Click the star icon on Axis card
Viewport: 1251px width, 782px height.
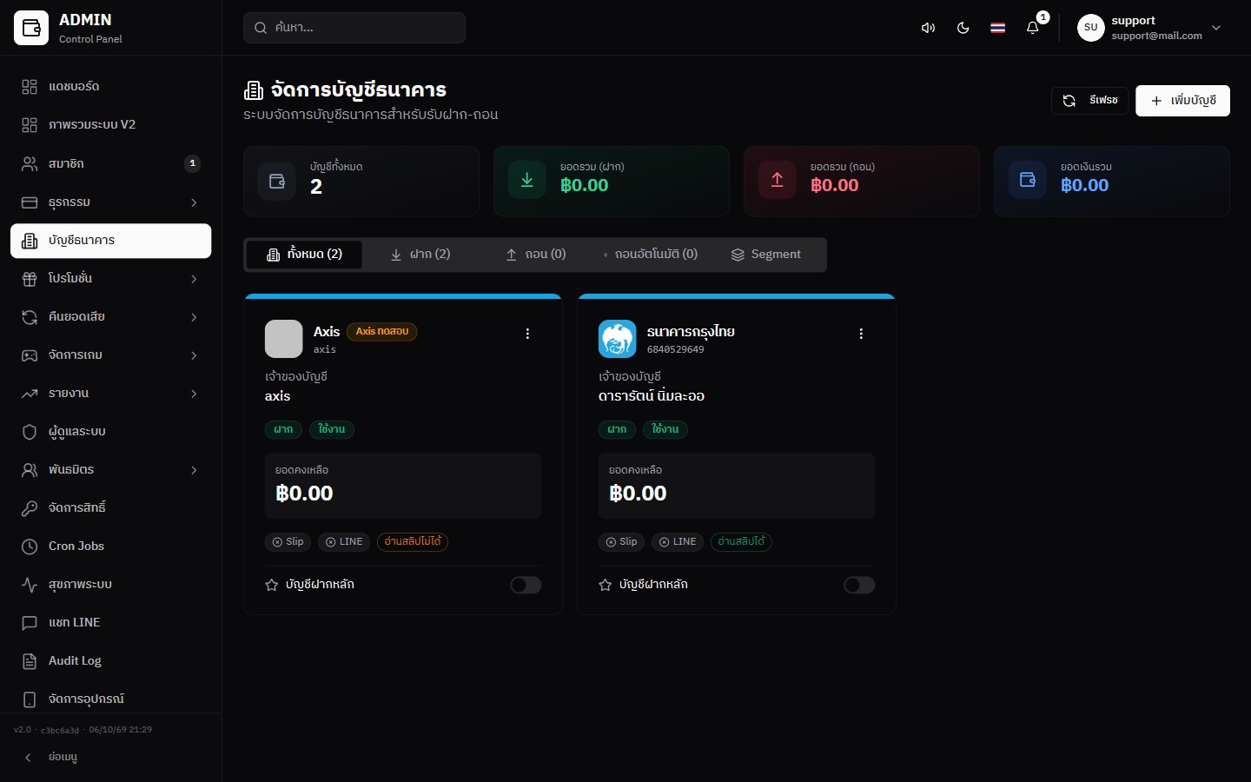pyautogui.click(x=271, y=585)
